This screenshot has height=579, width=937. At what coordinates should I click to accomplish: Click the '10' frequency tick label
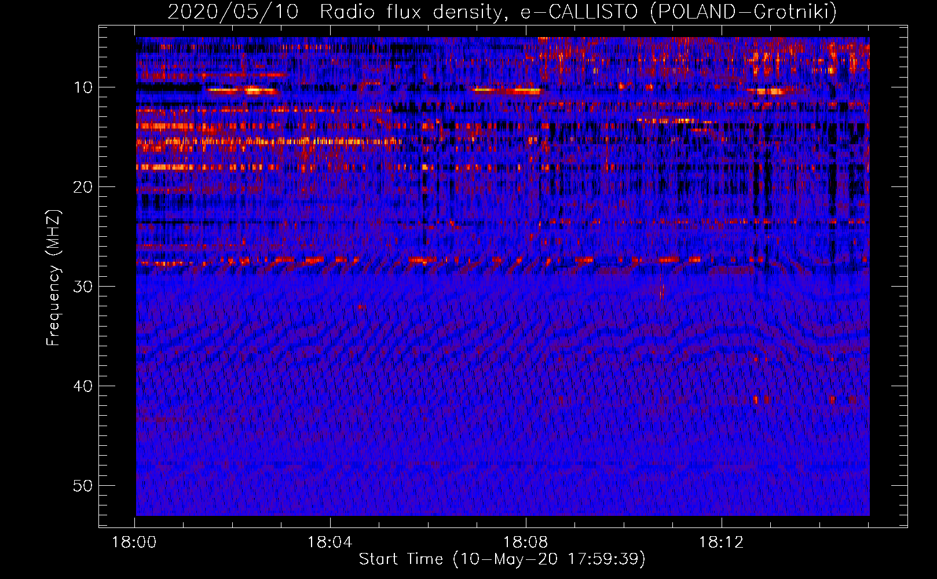(83, 87)
